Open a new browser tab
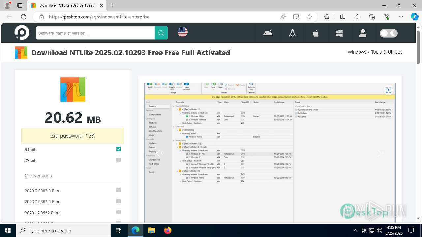422x237 pixels. (112, 5)
